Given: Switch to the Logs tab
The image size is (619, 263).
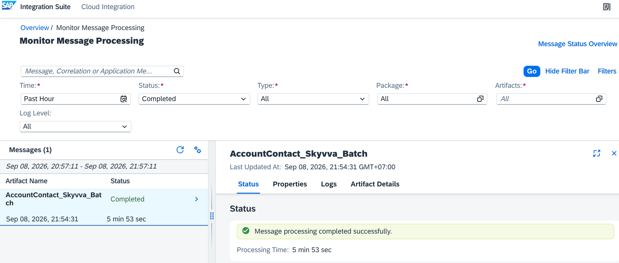Looking at the screenshot, I should [x=329, y=184].
